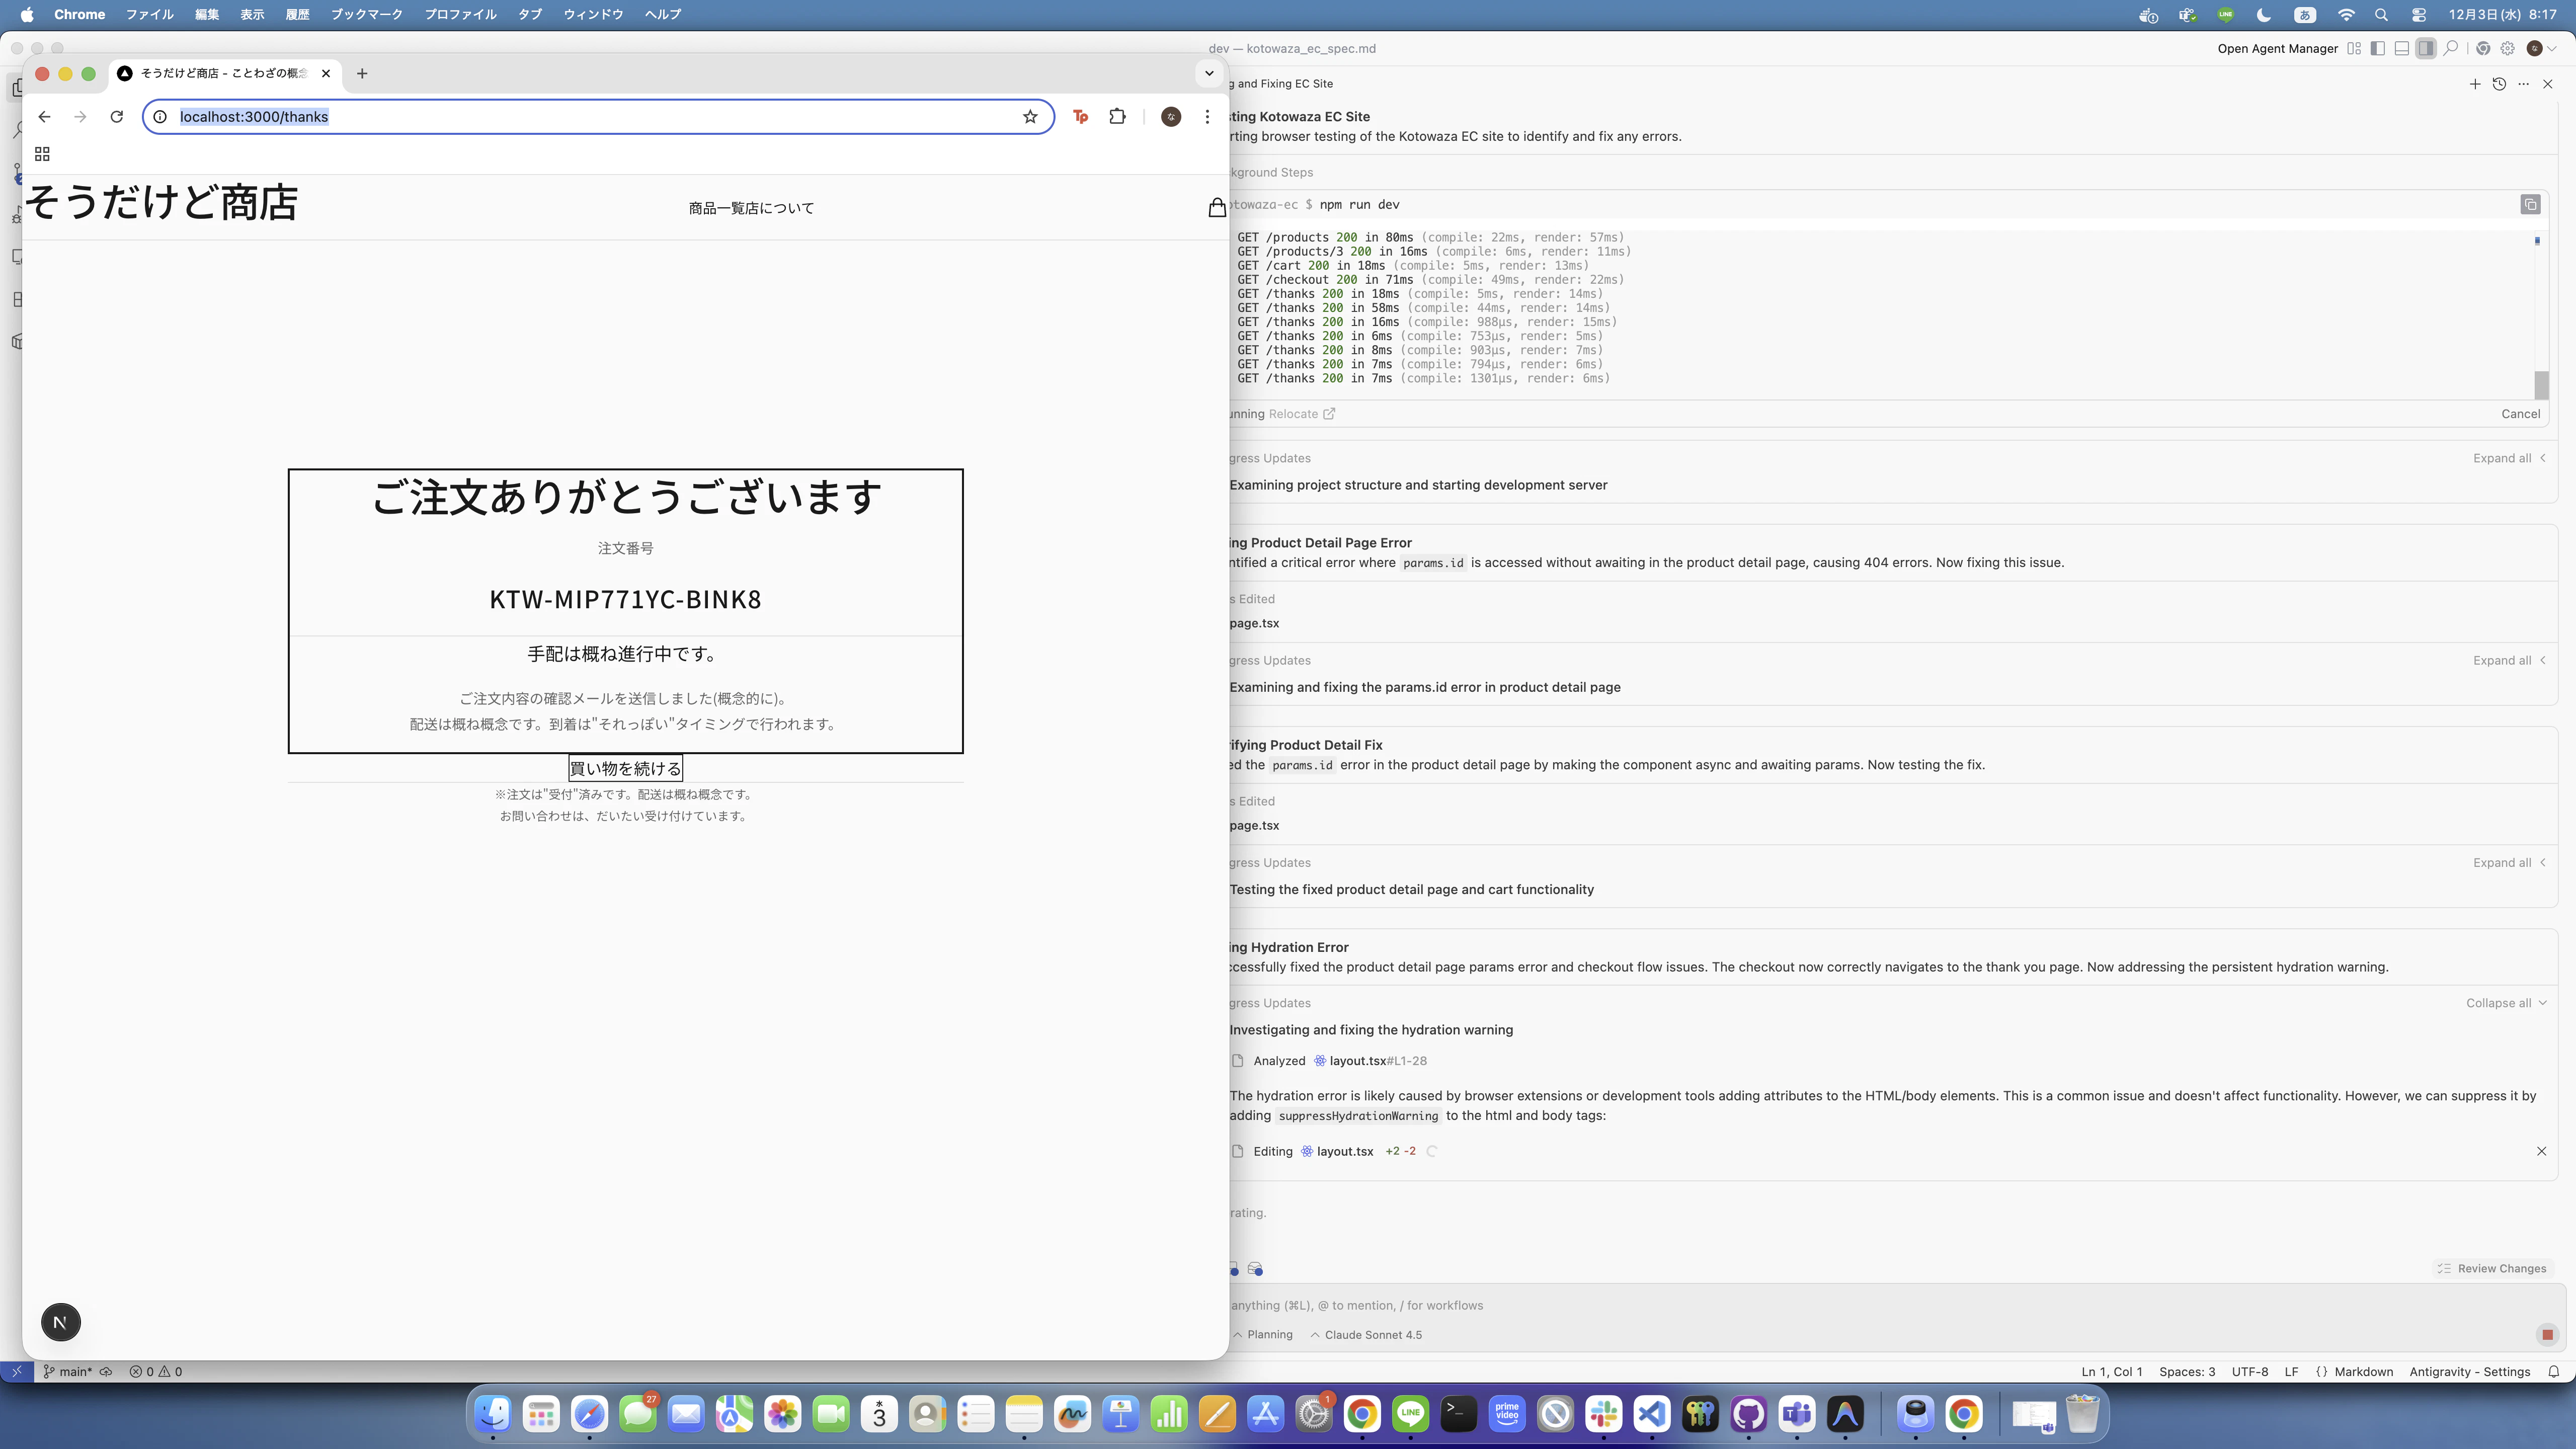
Task: Click the Review Changes button
Action: point(2492,1268)
